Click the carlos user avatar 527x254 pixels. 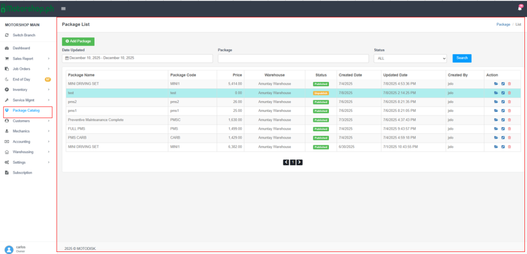pyautogui.click(x=9, y=249)
